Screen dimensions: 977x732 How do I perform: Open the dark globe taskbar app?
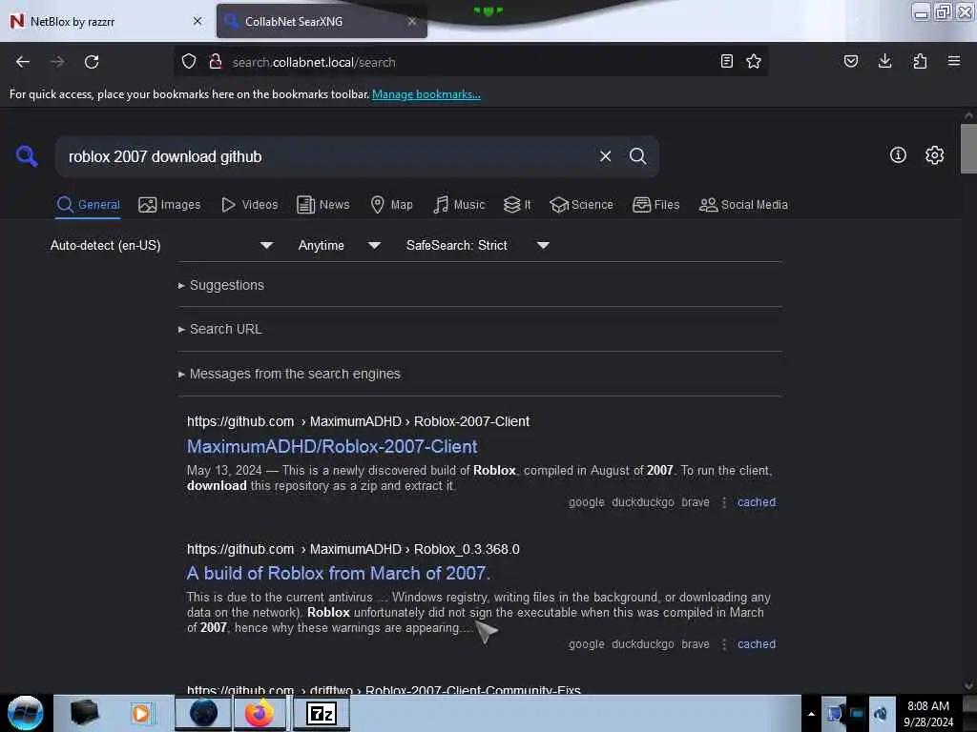pos(203,713)
